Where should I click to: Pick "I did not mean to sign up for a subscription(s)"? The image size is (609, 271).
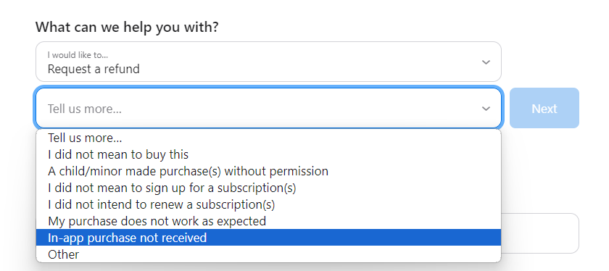(268, 188)
